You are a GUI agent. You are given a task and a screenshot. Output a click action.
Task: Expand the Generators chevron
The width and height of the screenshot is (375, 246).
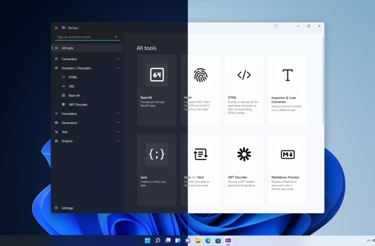tap(118, 122)
